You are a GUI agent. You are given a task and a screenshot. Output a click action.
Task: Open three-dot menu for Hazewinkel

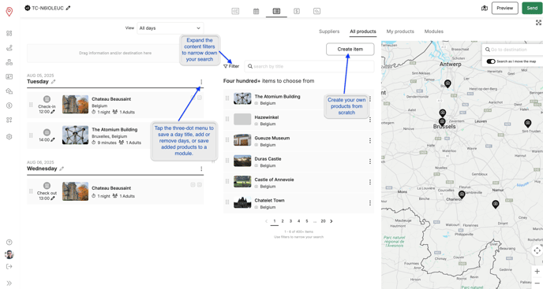pyautogui.click(x=370, y=120)
